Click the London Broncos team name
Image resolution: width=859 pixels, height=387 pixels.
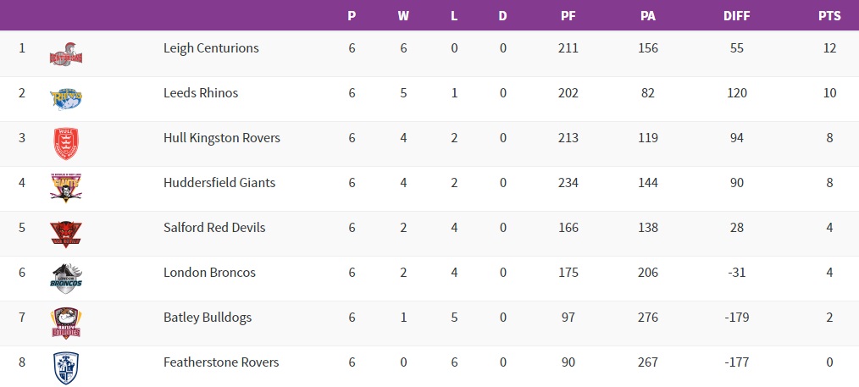tap(209, 273)
